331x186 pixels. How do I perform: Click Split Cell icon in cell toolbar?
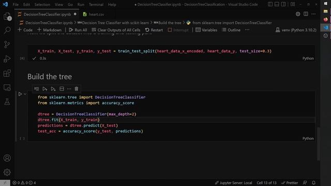point(62,89)
